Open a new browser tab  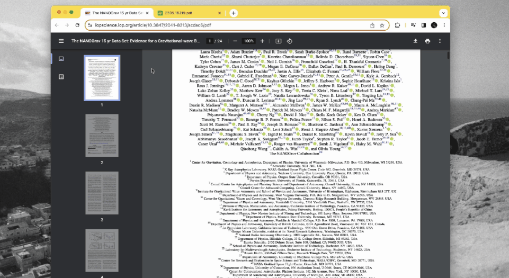click(x=234, y=13)
